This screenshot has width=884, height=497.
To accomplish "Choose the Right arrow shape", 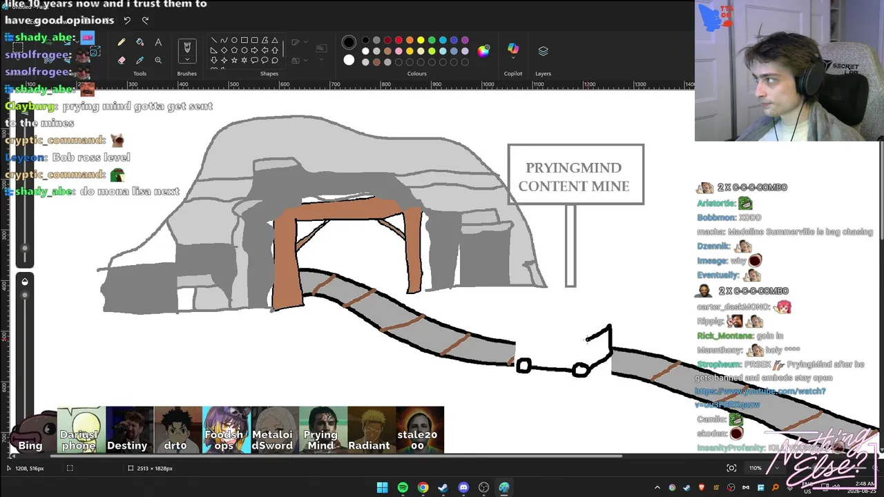I will tap(254, 50).
